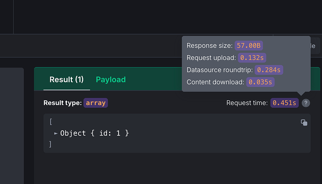Click the array result type badge
Screen dimensions: 322x184
(x=96, y=103)
